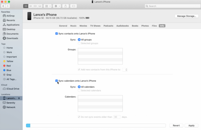Select the Blue tag

[x=7, y=70]
